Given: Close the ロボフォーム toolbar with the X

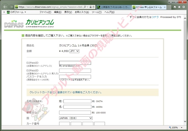Looking at the screenshot, I should (x=4, y=12).
